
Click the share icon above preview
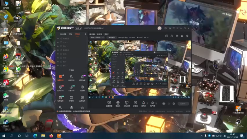click(x=187, y=36)
